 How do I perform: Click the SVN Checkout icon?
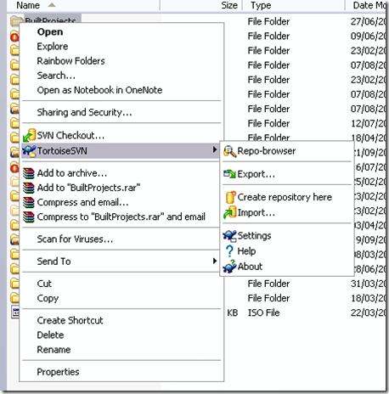click(29, 135)
